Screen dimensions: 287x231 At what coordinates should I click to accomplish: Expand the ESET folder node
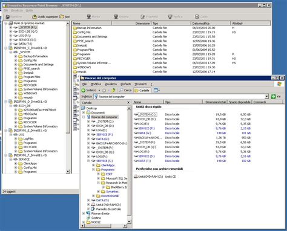coord(98,174)
